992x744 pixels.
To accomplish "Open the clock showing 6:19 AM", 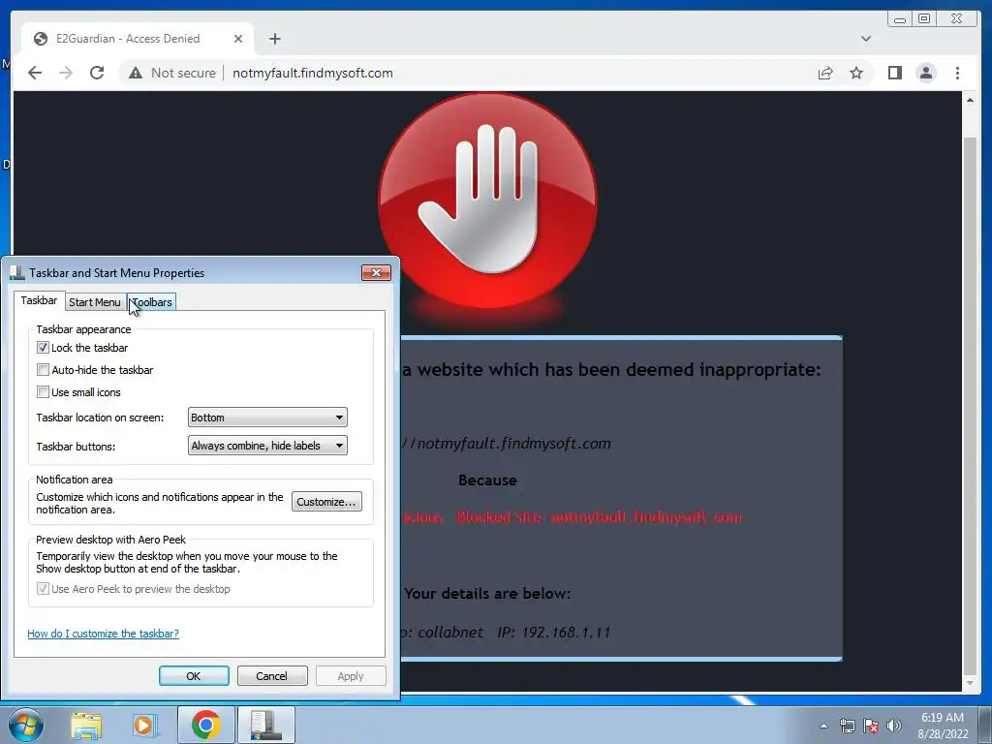I will point(943,726).
